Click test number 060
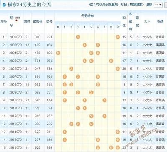The height and width of the screenshot is (152, 167). click(38, 37)
